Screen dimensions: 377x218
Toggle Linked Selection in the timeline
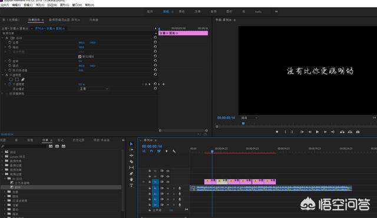(x=159, y=151)
